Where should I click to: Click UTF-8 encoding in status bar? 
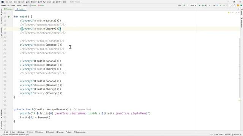(x=221, y=134)
